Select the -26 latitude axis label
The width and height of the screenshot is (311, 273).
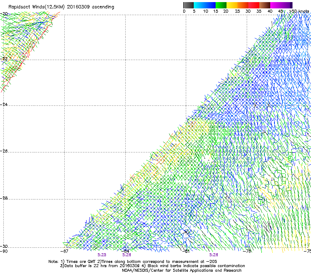pos(4,151)
